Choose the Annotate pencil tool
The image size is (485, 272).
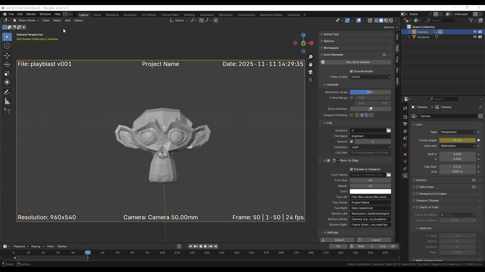click(x=7, y=92)
